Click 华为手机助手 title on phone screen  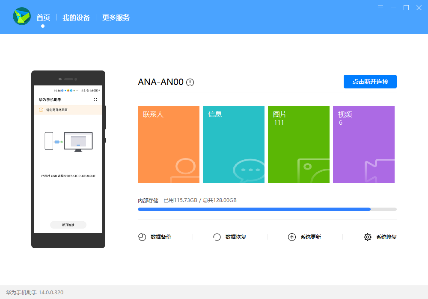[x=50, y=100]
